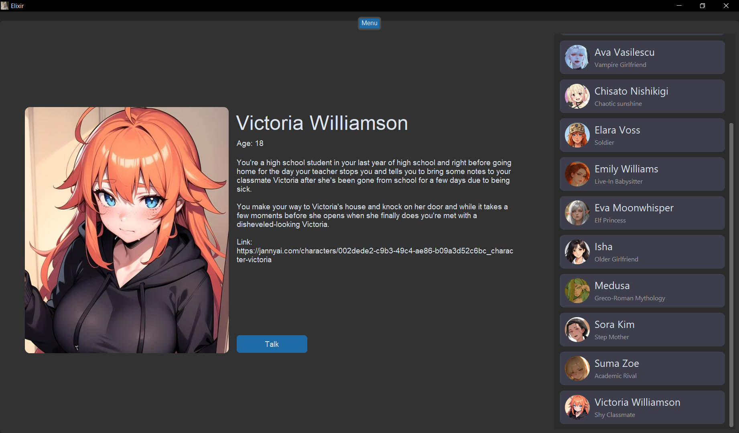
Task: Click the Live-In Babysitter subtitle
Action: tap(618, 181)
